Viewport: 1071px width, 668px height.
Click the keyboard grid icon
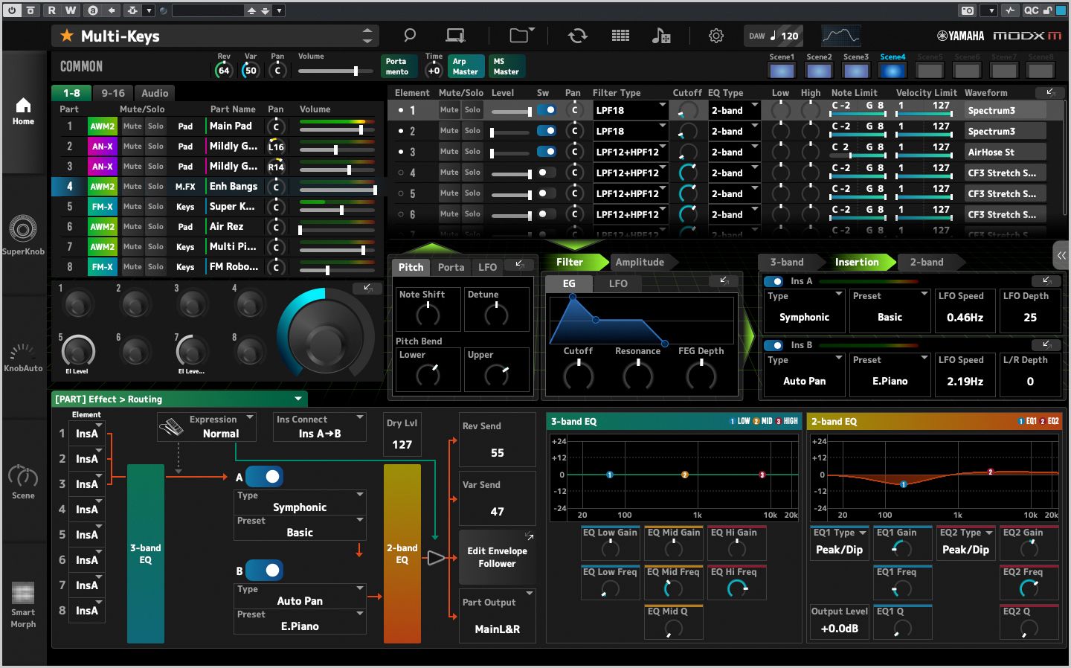[x=620, y=35]
